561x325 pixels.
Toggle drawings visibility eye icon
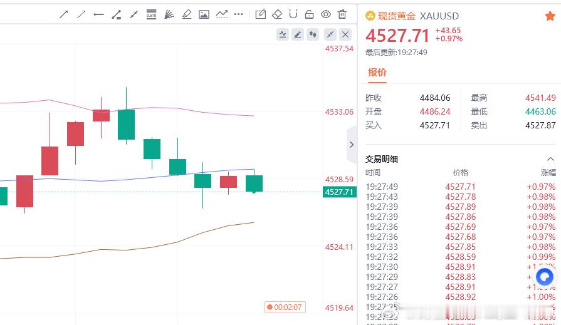325,14
